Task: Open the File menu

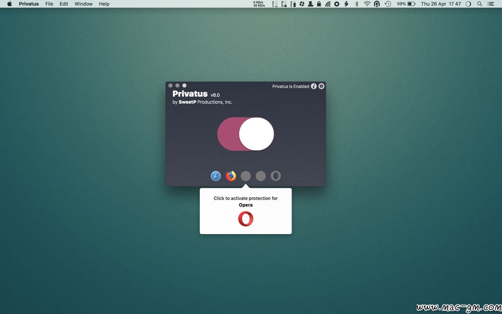Action: [x=49, y=4]
